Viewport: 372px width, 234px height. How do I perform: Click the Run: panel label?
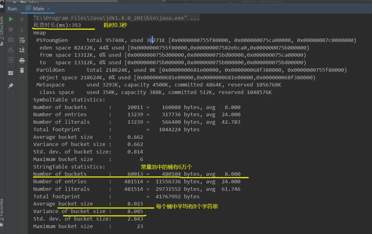(x=13, y=9)
